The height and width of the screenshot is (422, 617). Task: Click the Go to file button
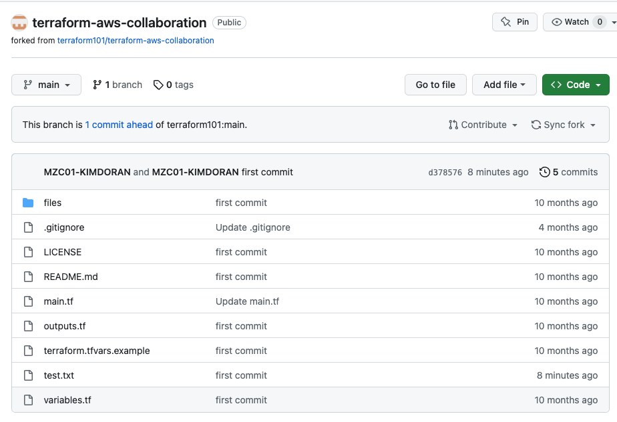click(435, 85)
